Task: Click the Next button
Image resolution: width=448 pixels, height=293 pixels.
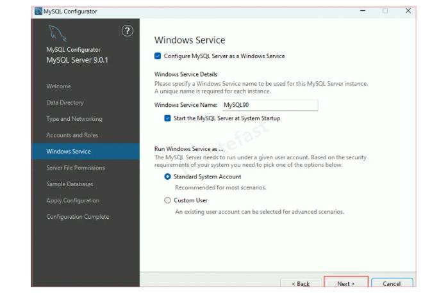Action: click(346, 283)
